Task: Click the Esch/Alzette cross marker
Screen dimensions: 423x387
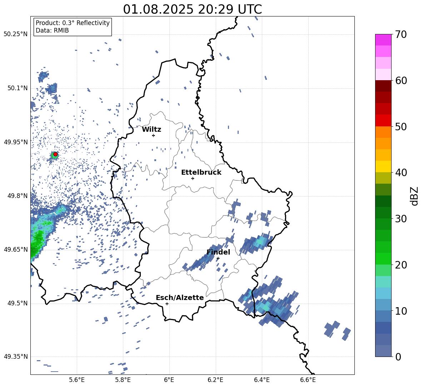Action: coord(167,304)
